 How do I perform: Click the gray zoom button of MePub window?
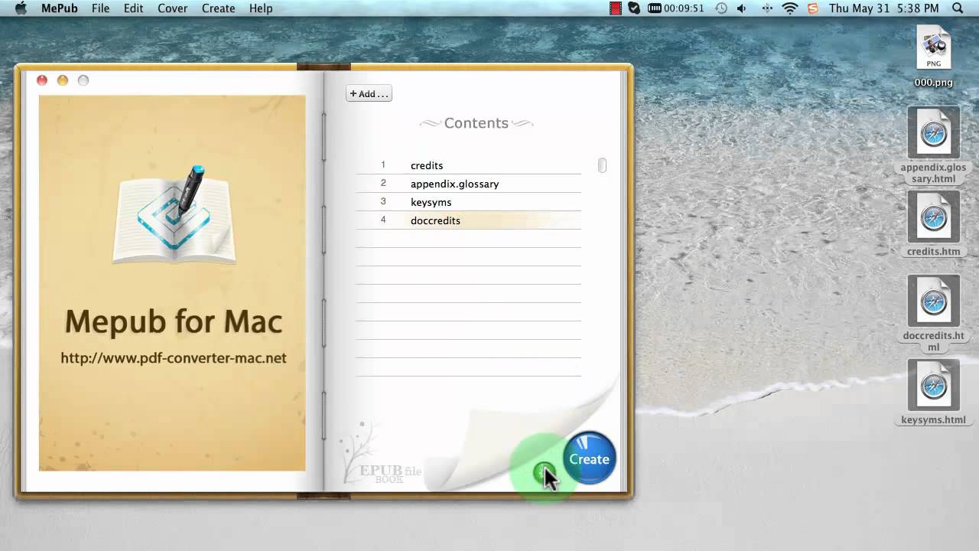83,80
